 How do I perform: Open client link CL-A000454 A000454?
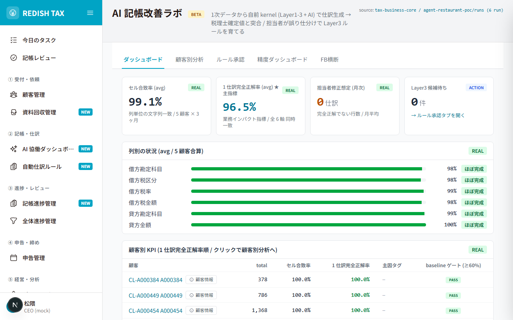156,310
